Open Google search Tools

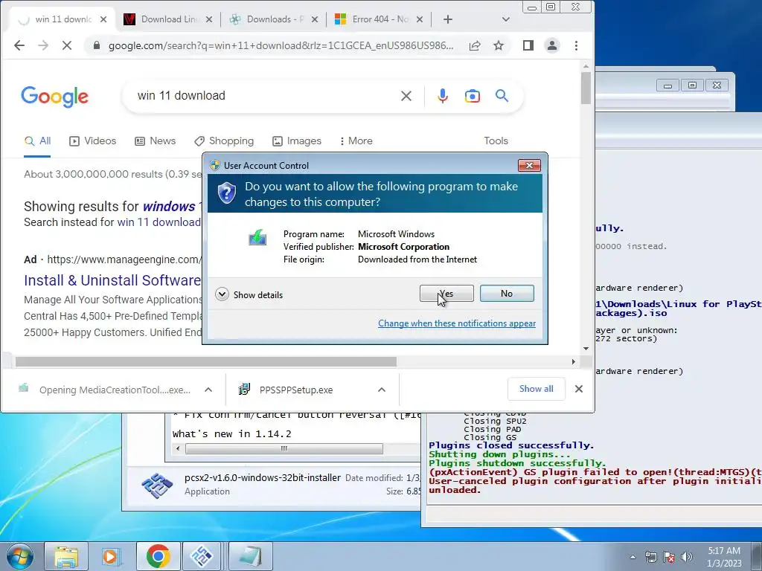point(496,141)
